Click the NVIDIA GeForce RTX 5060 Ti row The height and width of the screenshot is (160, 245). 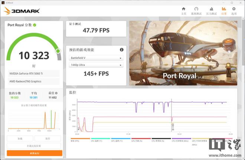pyautogui.click(x=34, y=74)
